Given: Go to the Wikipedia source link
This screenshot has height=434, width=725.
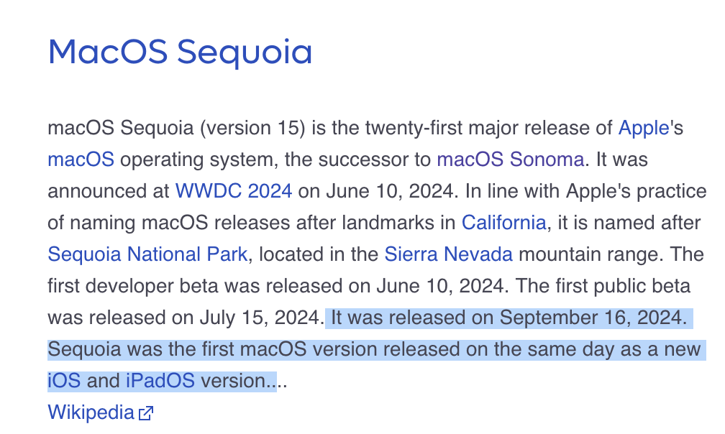Looking at the screenshot, I should 91,412.
